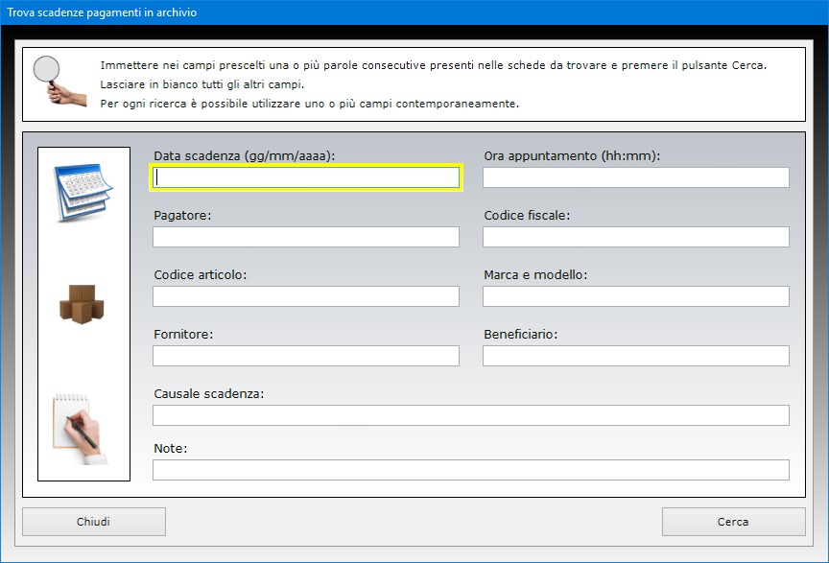
Task: Select the Pagatore text field
Action: [306, 237]
